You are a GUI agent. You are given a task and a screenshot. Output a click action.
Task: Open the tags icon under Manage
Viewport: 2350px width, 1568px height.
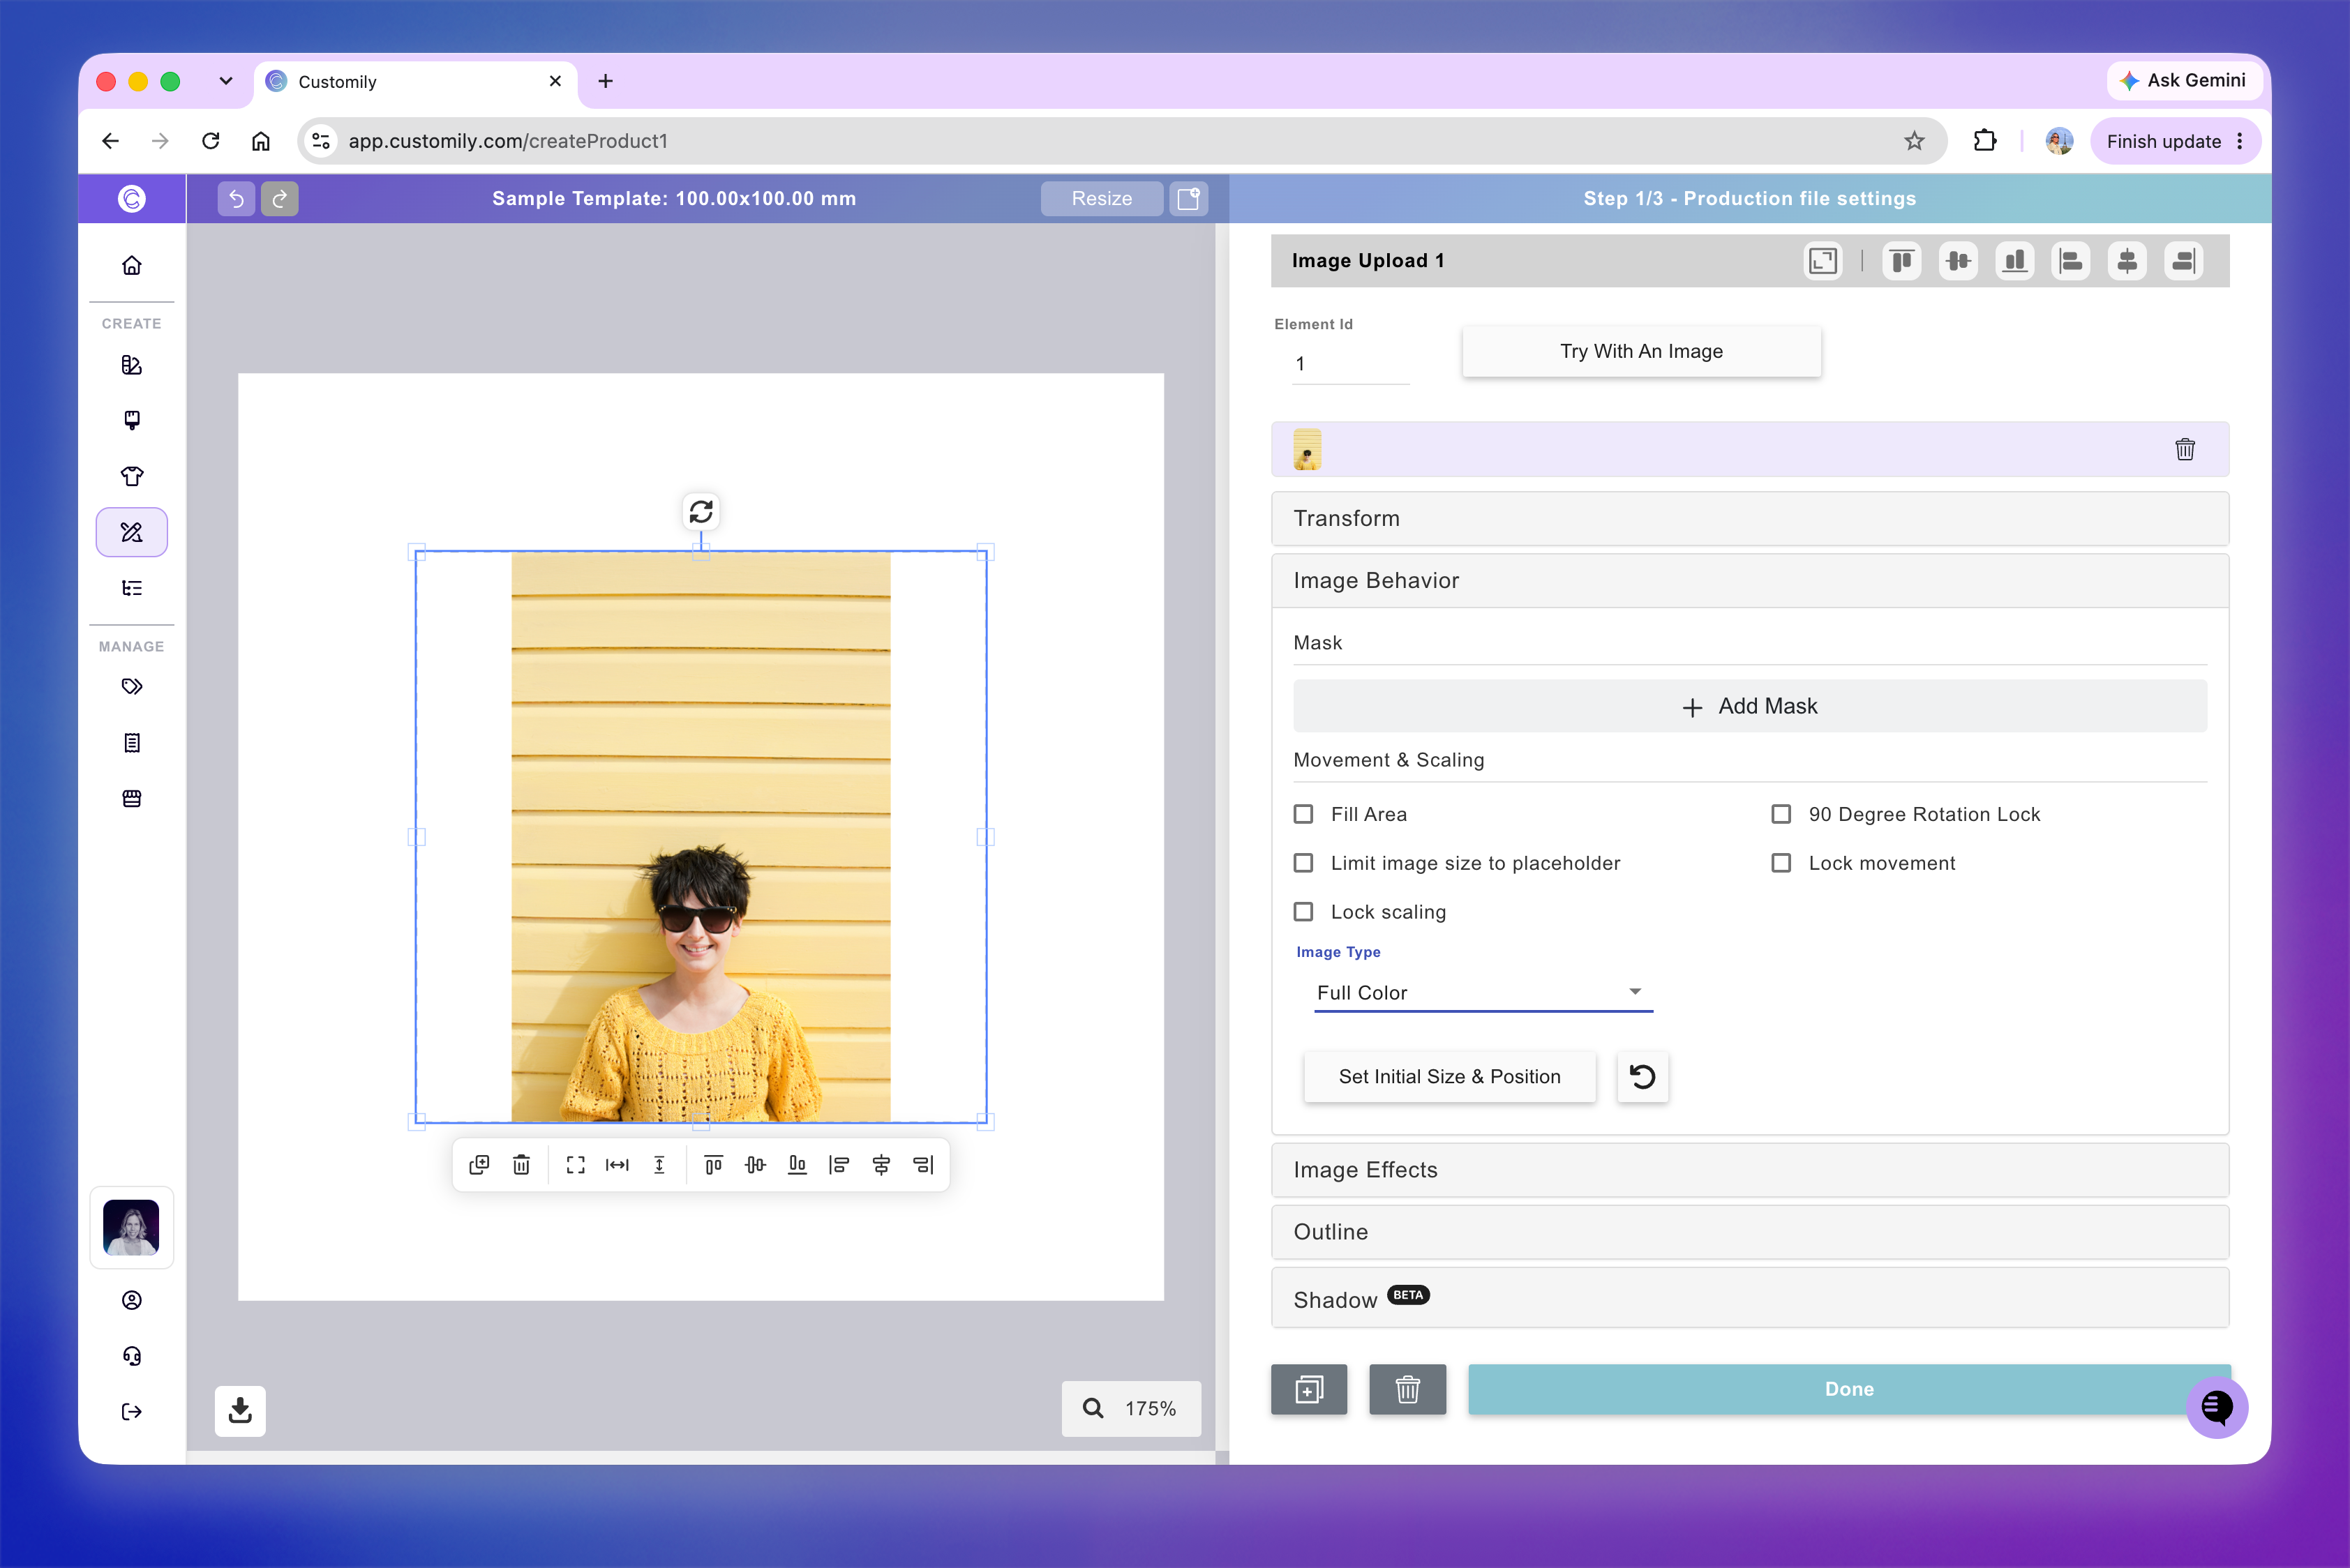(132, 686)
